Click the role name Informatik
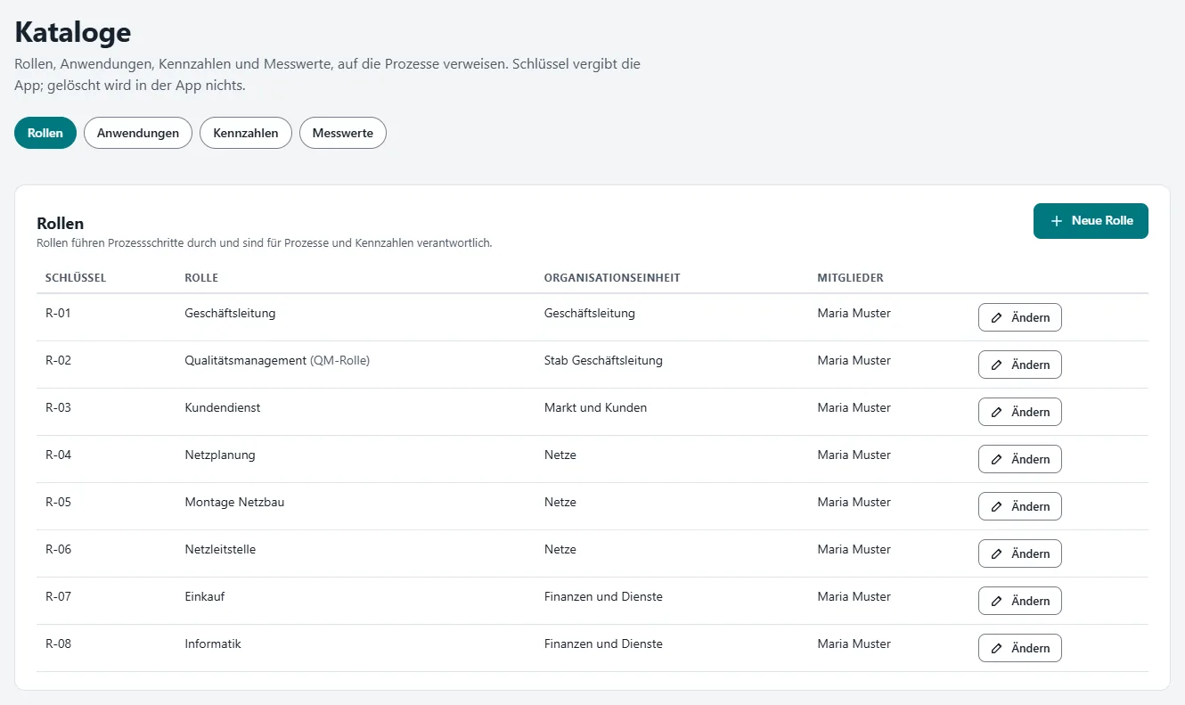Screen dimensions: 1185x705 (213, 644)
